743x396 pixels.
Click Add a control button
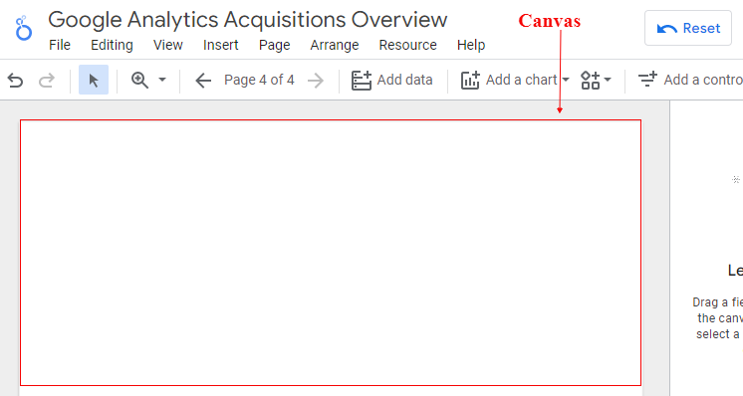pos(690,80)
